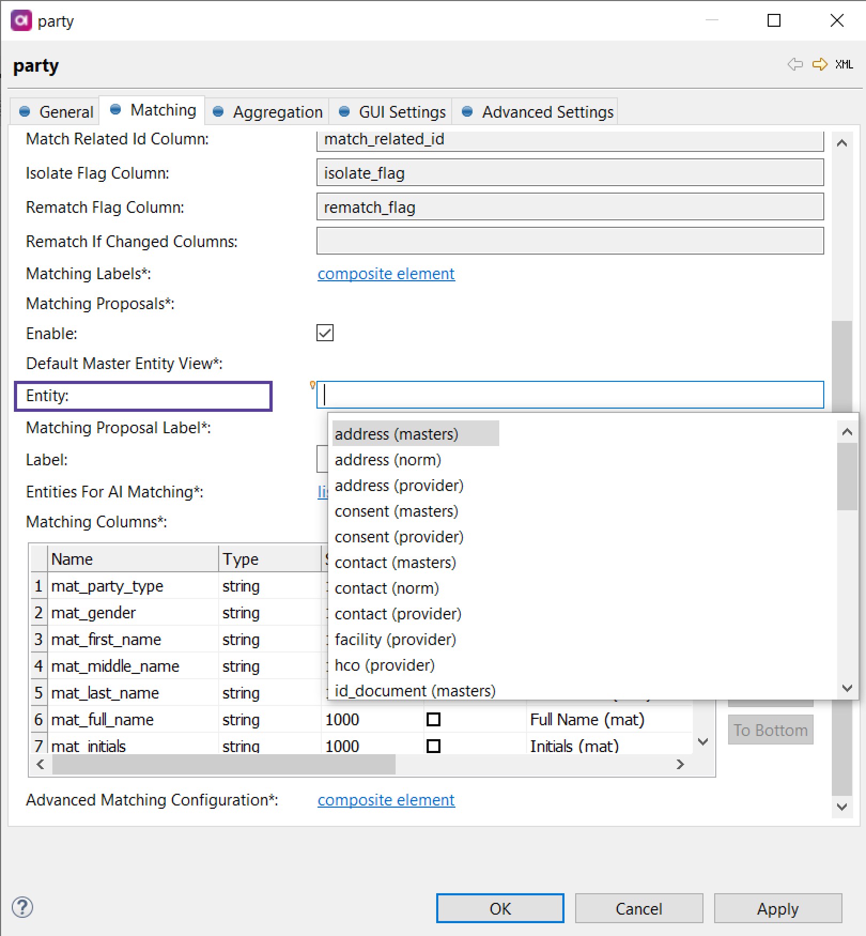This screenshot has width=866, height=936.
Task: Click table horizontal scroll right arrow
Action: point(680,764)
